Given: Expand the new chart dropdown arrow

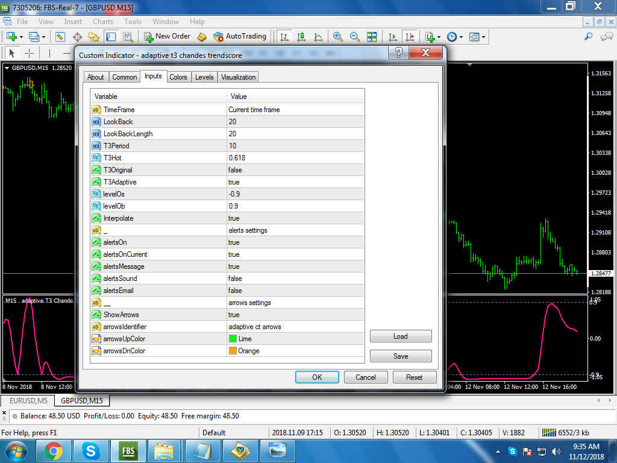Looking at the screenshot, I should 21,37.
